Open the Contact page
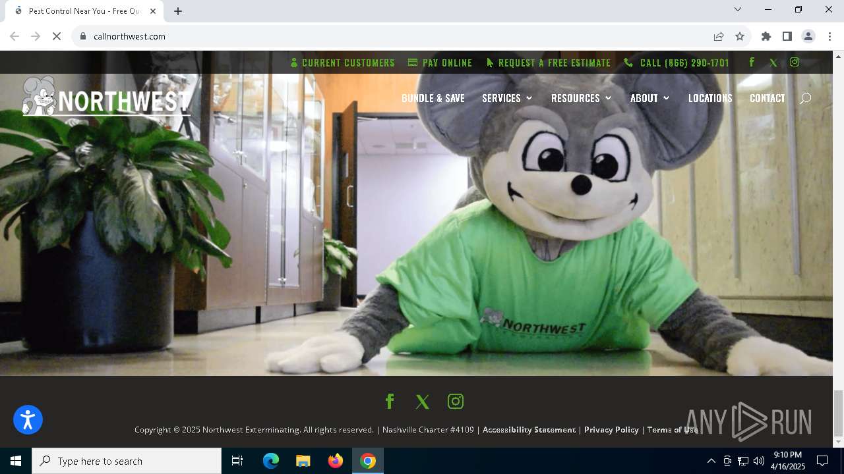 [x=768, y=98]
